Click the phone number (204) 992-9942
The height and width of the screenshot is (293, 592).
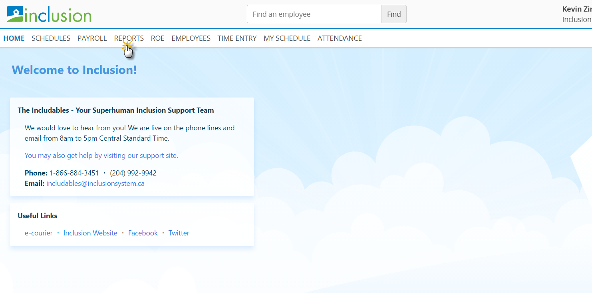[x=133, y=173]
